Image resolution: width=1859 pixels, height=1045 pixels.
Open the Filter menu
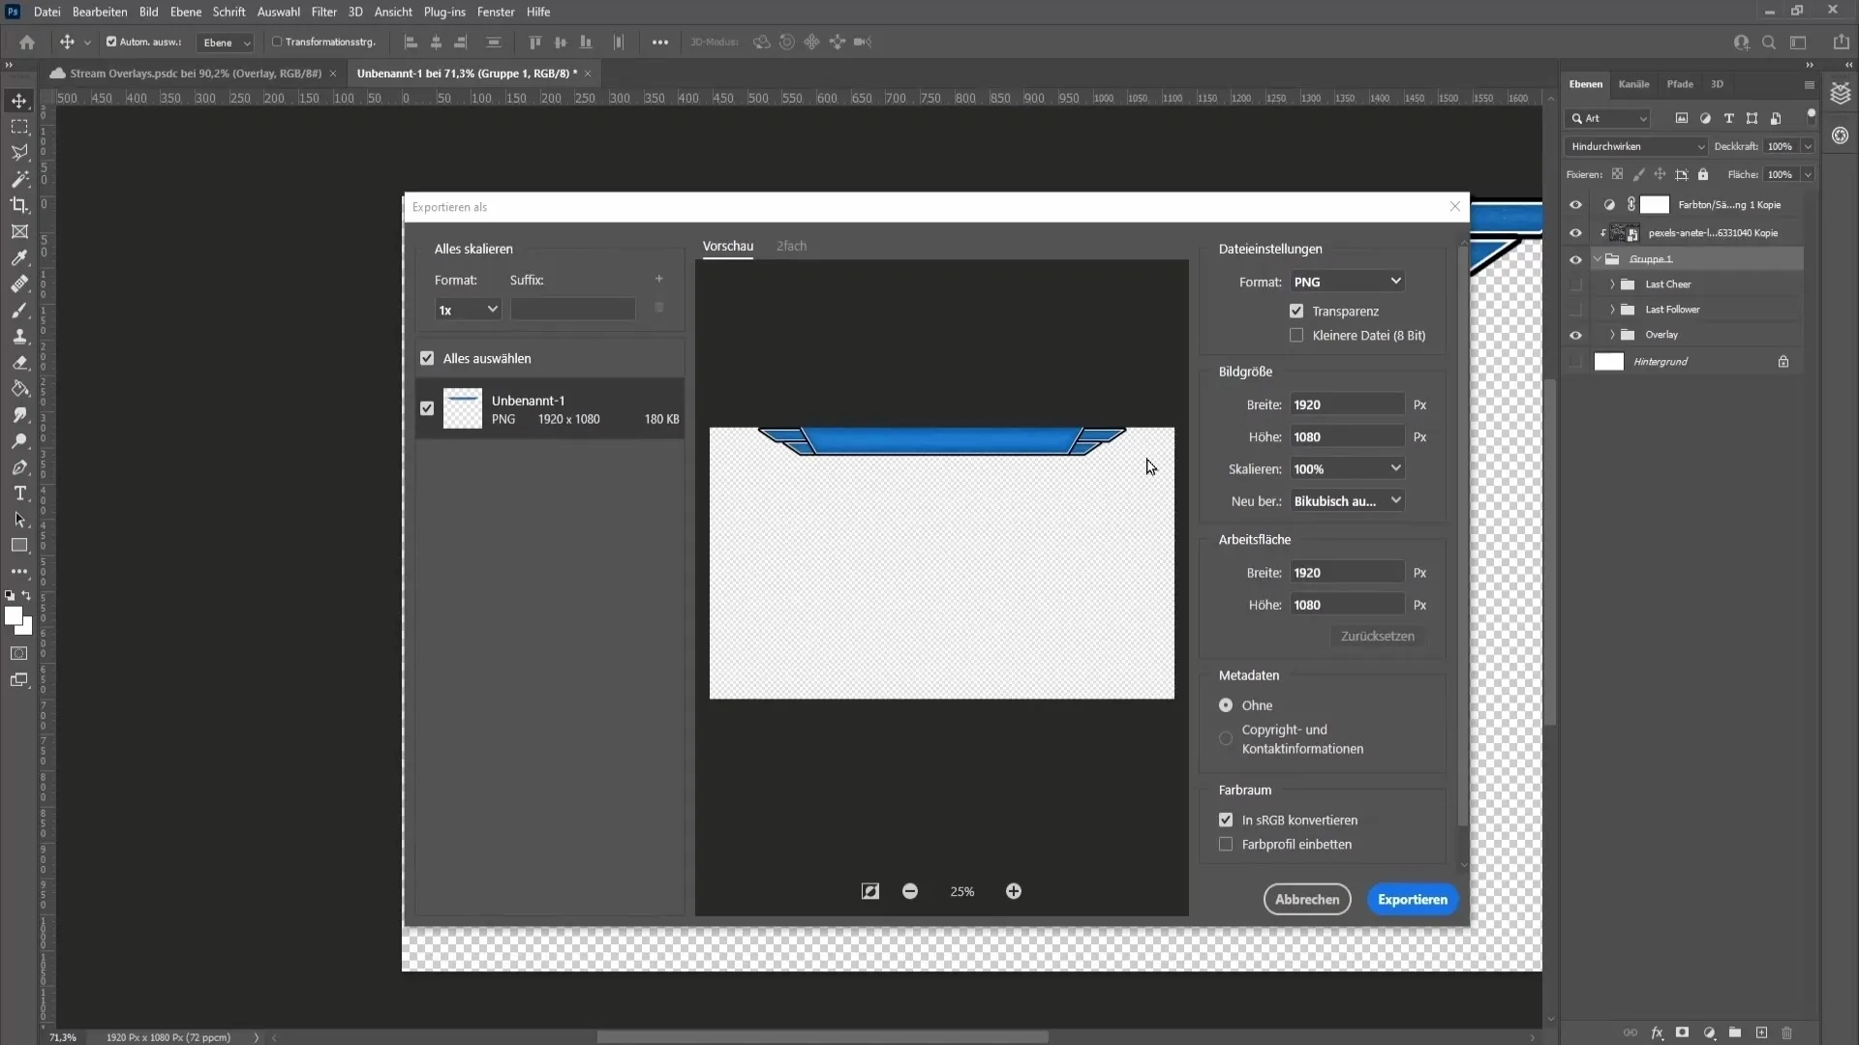[x=323, y=12]
